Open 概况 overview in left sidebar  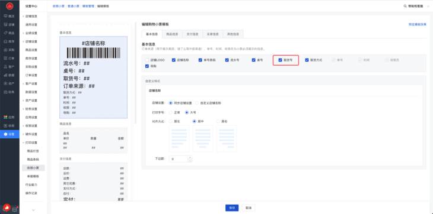click(x=9, y=16)
